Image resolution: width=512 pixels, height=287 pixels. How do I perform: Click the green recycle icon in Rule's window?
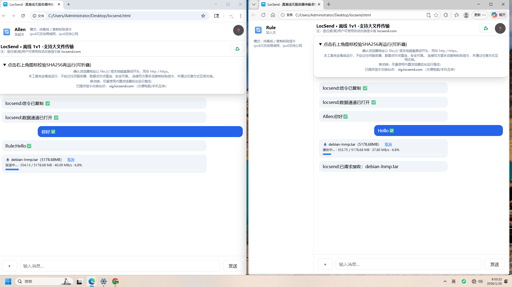pyautogui.click(x=486, y=28)
